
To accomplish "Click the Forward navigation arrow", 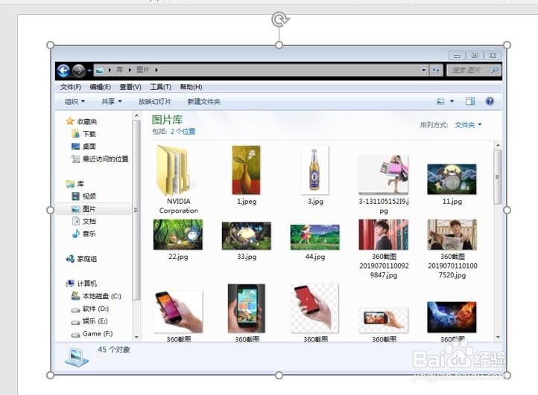I will coord(78,70).
